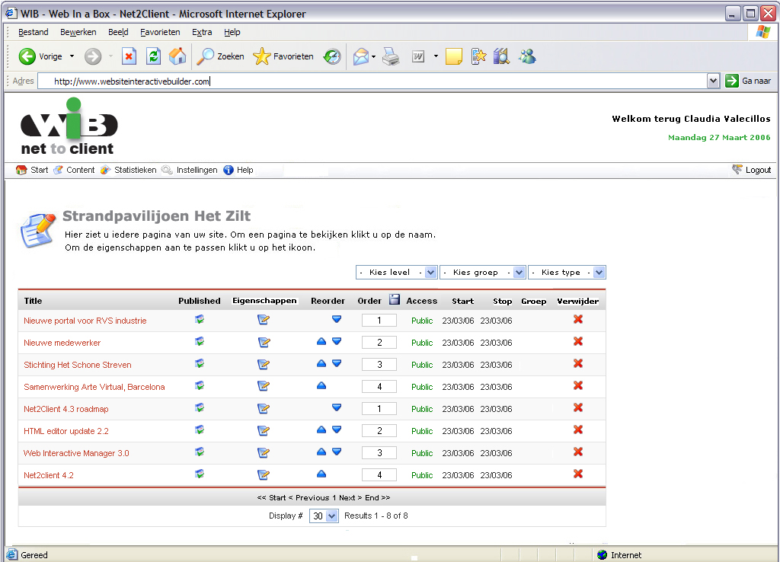The image size is (780, 562).
Task: Open the mail icon dropdown arrow
Action: (x=373, y=56)
